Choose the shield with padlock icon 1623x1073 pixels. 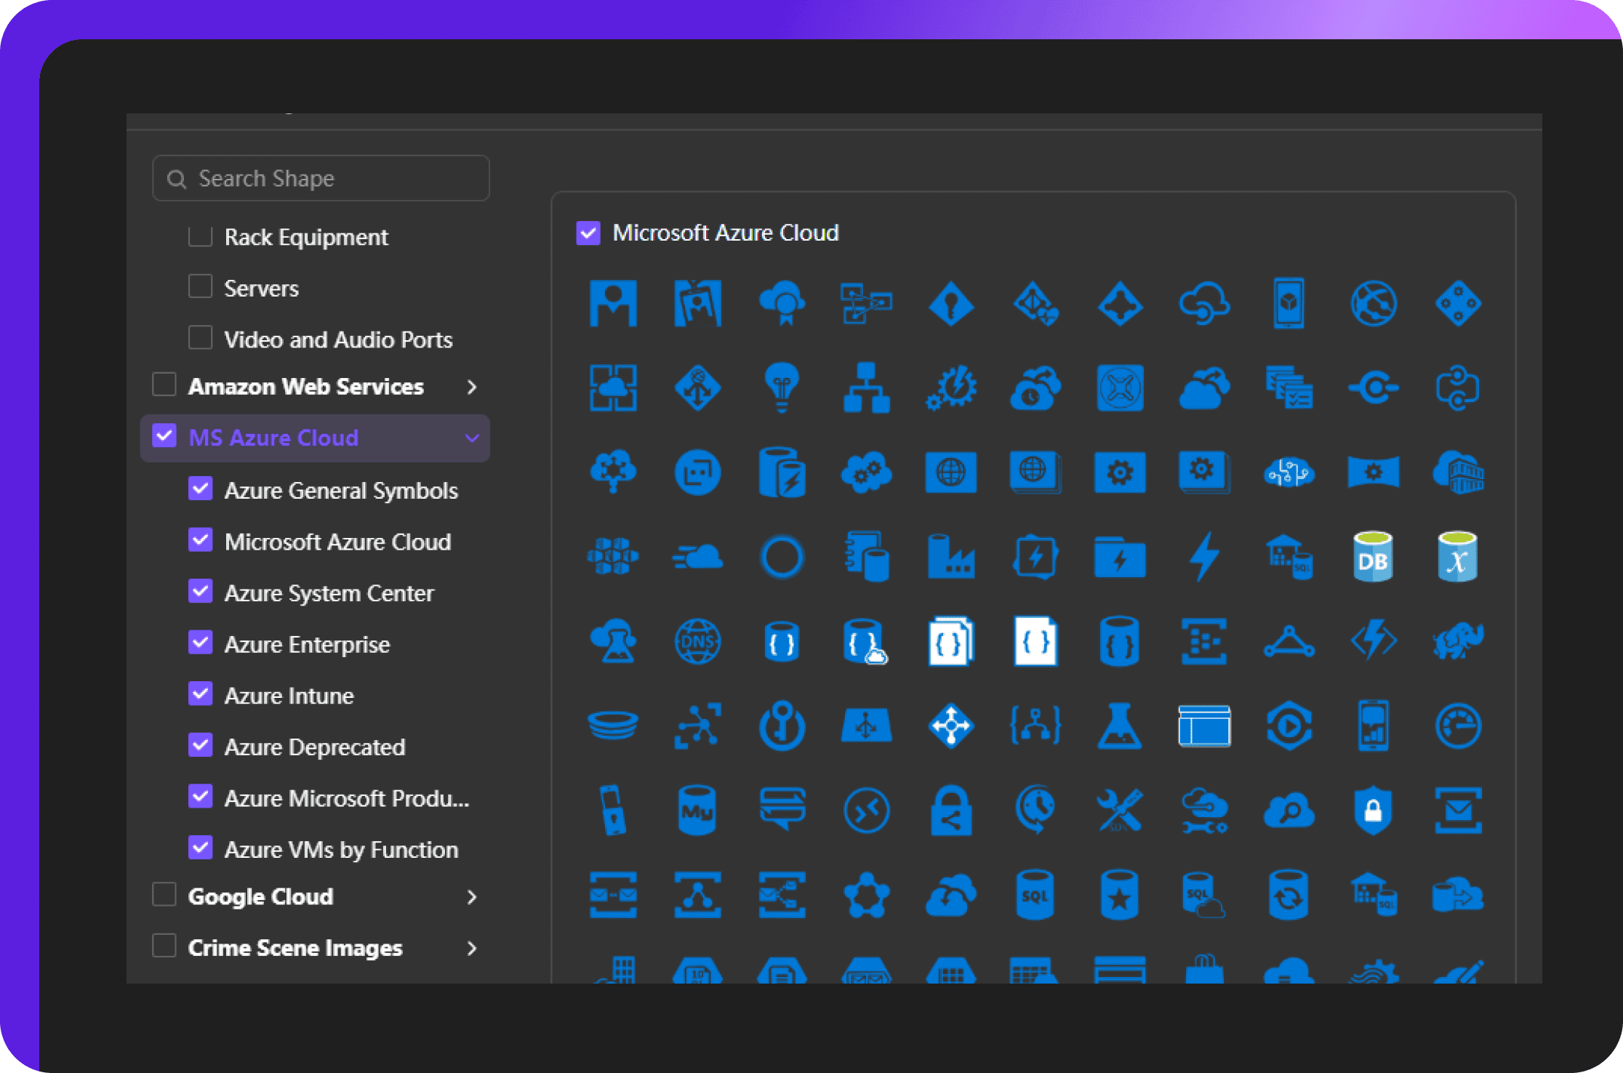[x=1373, y=810]
